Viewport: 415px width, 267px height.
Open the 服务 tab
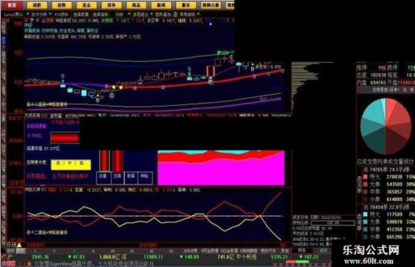[x=186, y=5]
